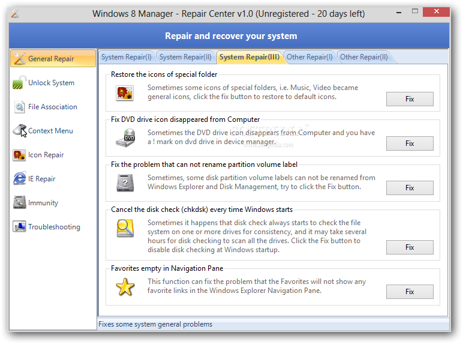The width and height of the screenshot is (463, 344).
Task: Fix empty Favorites in Navigation Pane
Action: (410, 292)
